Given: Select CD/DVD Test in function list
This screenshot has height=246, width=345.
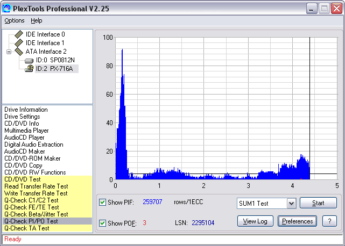Looking at the screenshot, I should tap(47, 179).
